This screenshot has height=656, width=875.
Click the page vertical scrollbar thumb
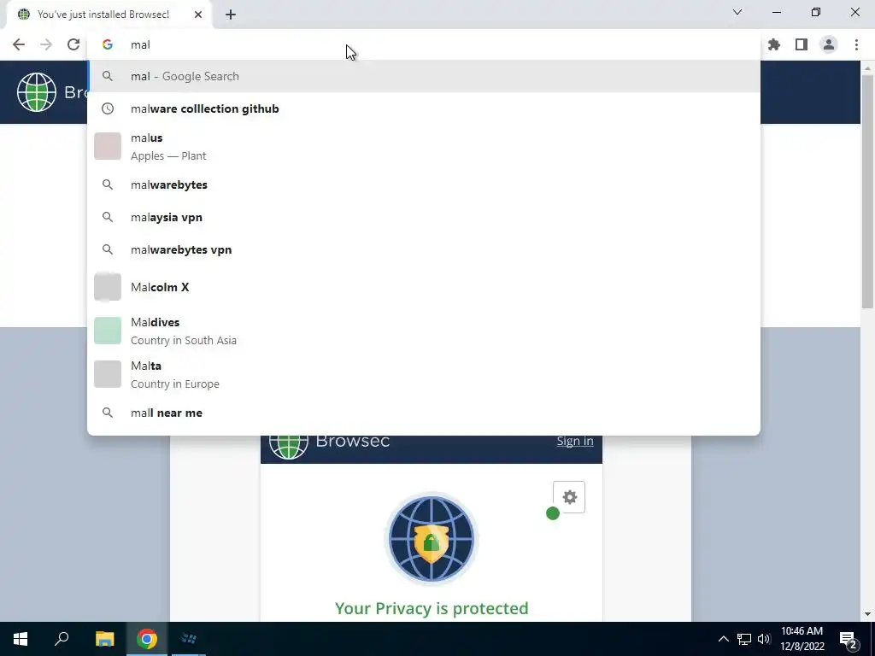click(x=867, y=191)
